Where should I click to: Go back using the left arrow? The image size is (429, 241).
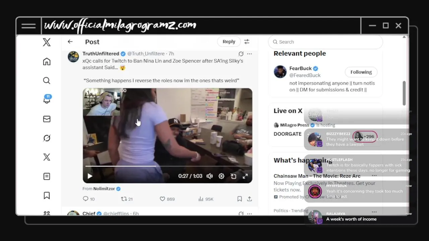pos(70,42)
